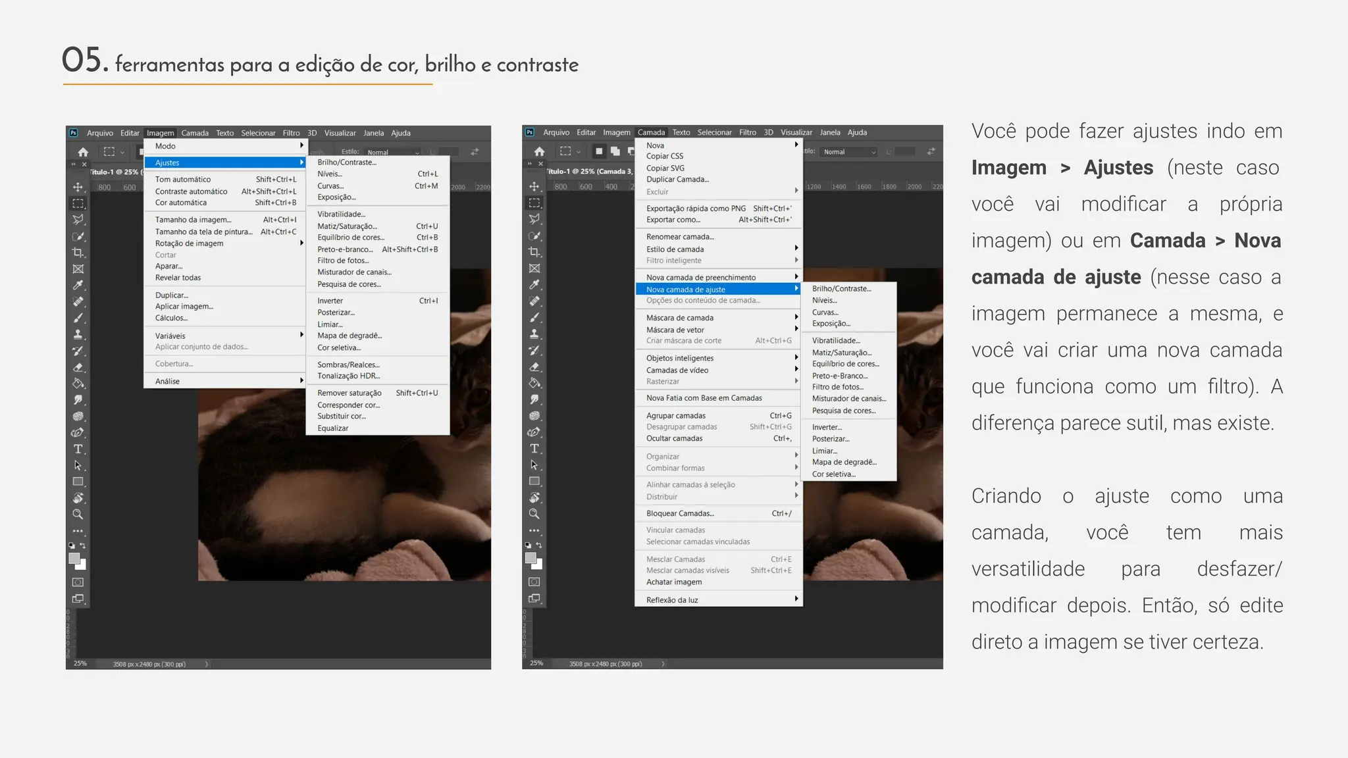This screenshot has width=1348, height=758.
Task: Click 'Achatar imagem' in the Camada menu
Action: point(674,582)
